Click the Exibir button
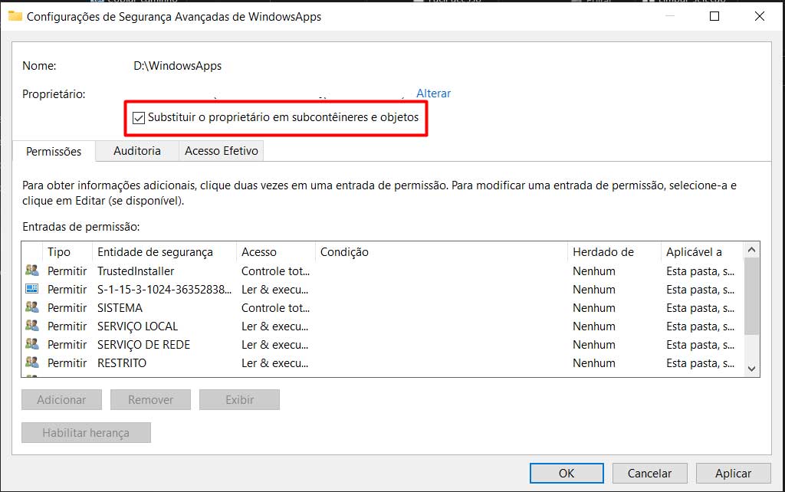 [239, 399]
